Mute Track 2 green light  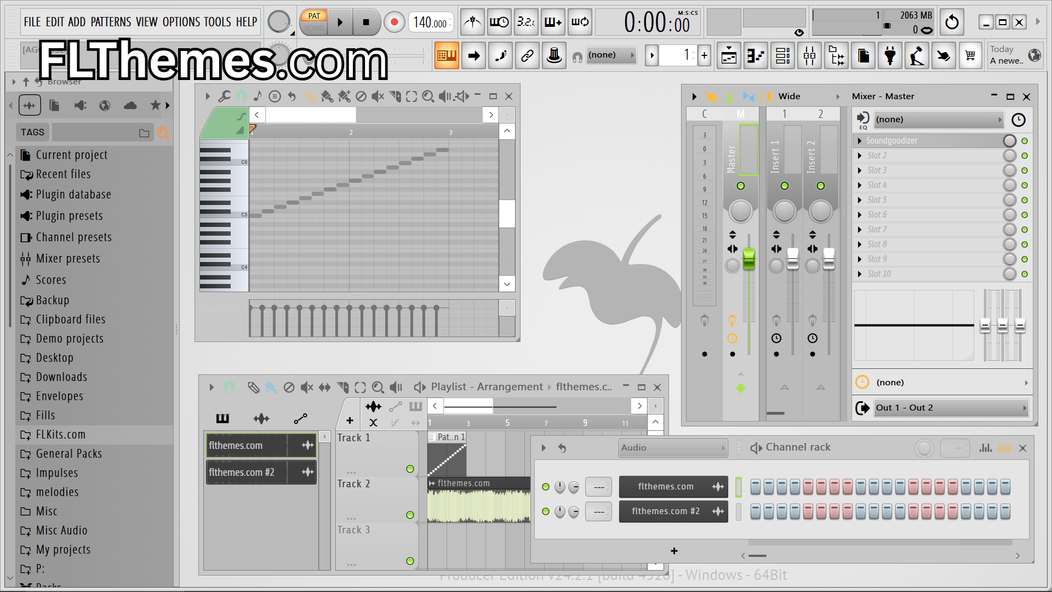[410, 515]
